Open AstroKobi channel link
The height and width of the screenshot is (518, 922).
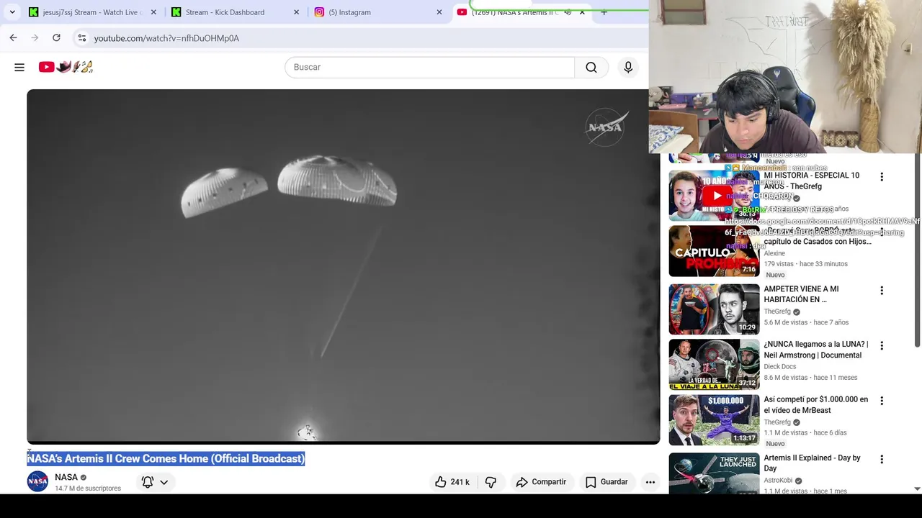(779, 481)
